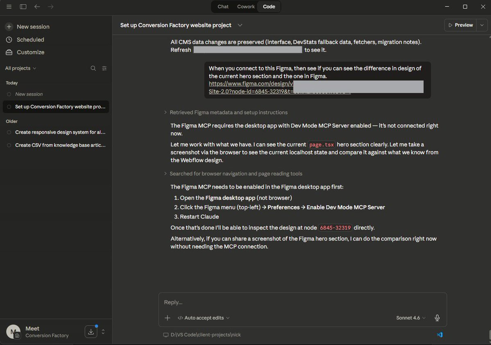Expand 'Searched for browser navigation' step

(x=233, y=174)
